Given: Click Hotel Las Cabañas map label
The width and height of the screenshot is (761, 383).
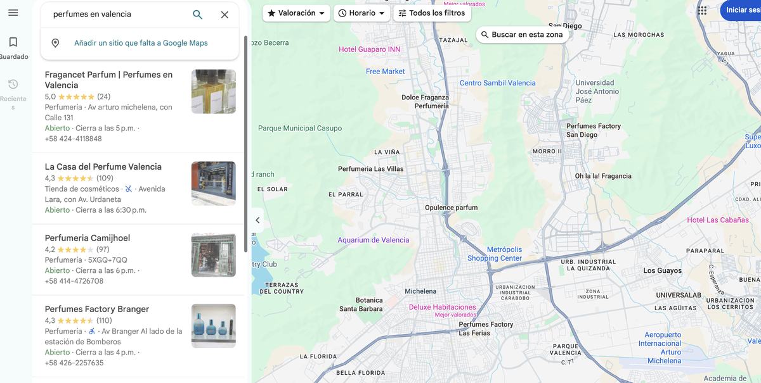Looking at the screenshot, I should [718, 220].
